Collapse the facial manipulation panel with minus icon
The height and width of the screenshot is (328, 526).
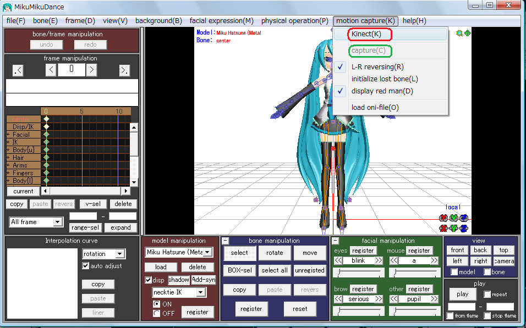click(336, 241)
